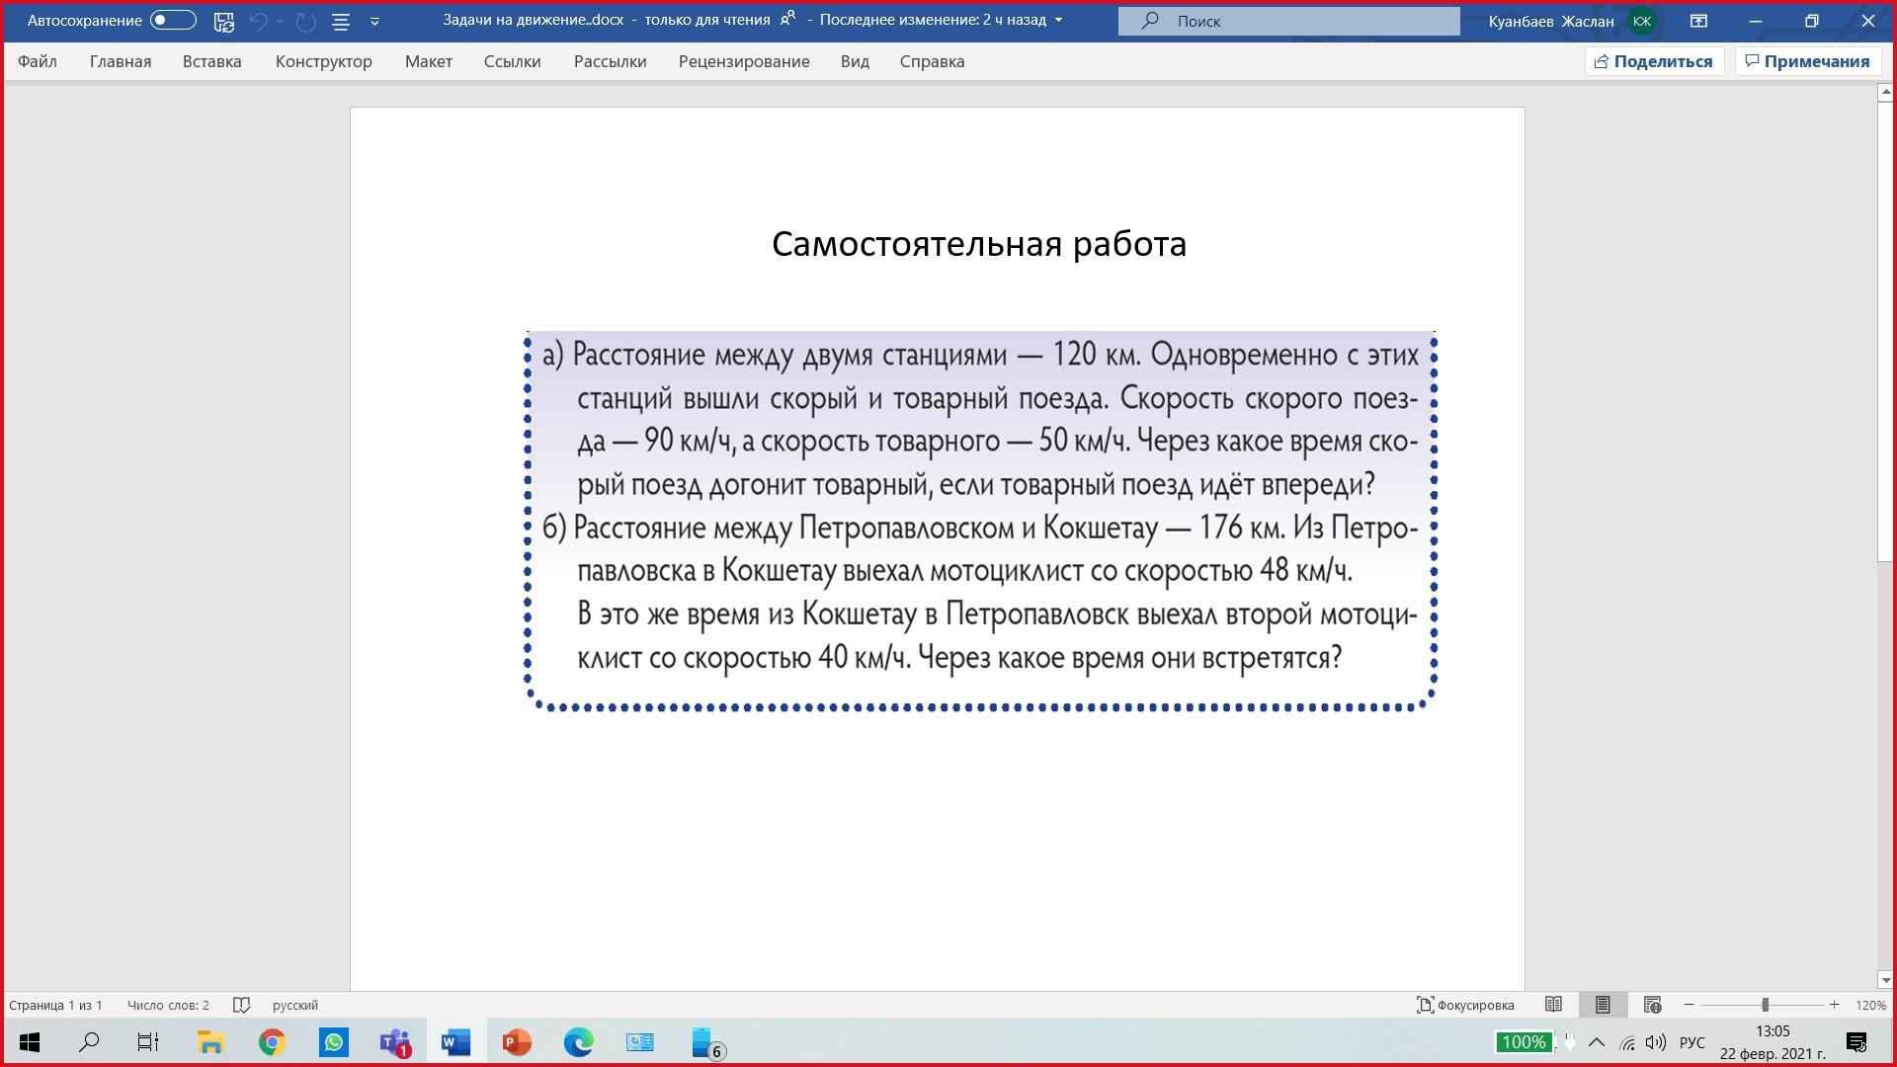Open the Конструктор ribbon tab

pos(323,61)
